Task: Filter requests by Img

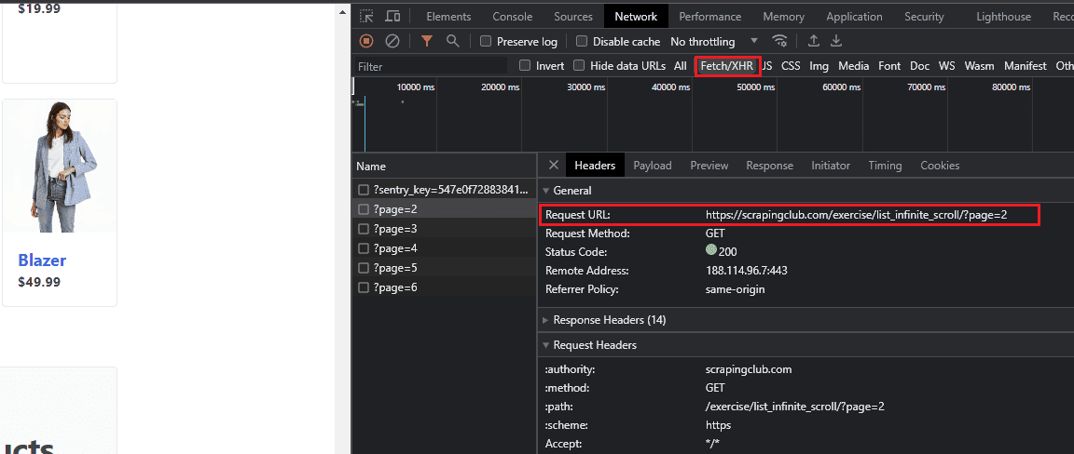Action: (x=819, y=66)
